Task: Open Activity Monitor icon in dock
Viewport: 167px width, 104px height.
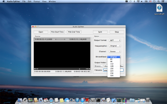Action: coord(119,100)
